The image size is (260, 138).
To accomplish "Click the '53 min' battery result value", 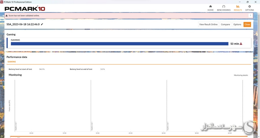I will 235,44.
